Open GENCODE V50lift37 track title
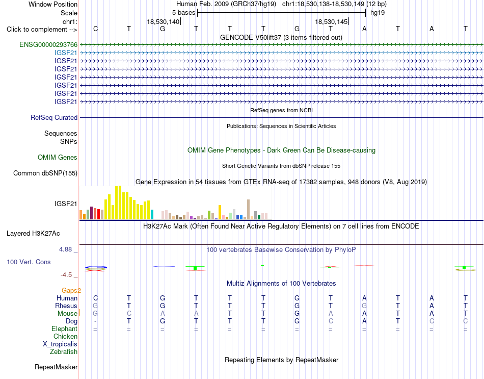 click(x=281, y=37)
